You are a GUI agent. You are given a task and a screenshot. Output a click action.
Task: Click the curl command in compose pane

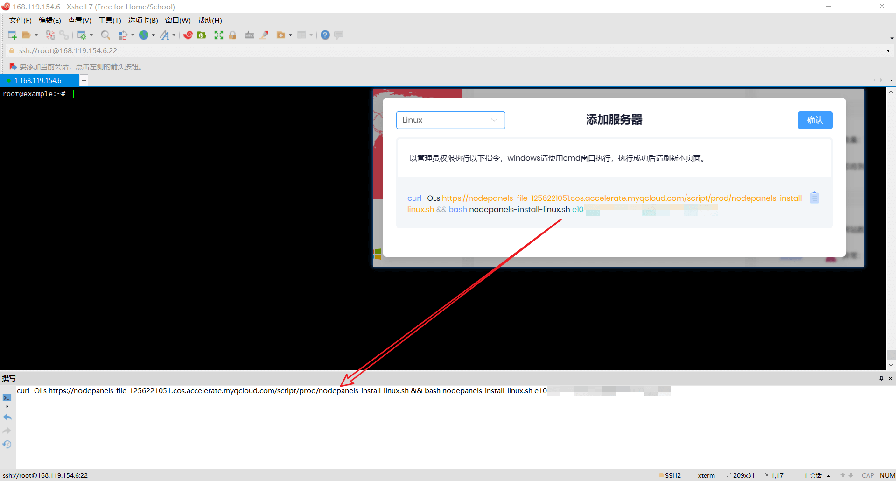click(282, 391)
